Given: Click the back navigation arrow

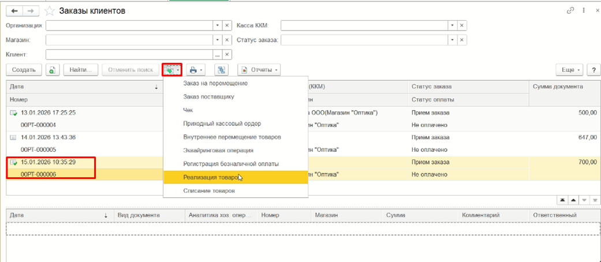Looking at the screenshot, I should click(15, 11).
